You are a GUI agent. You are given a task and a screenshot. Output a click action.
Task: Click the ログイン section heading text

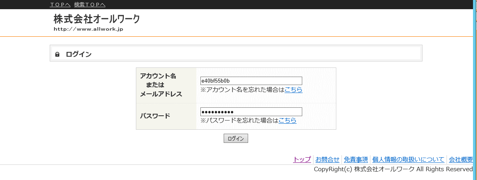(79, 55)
